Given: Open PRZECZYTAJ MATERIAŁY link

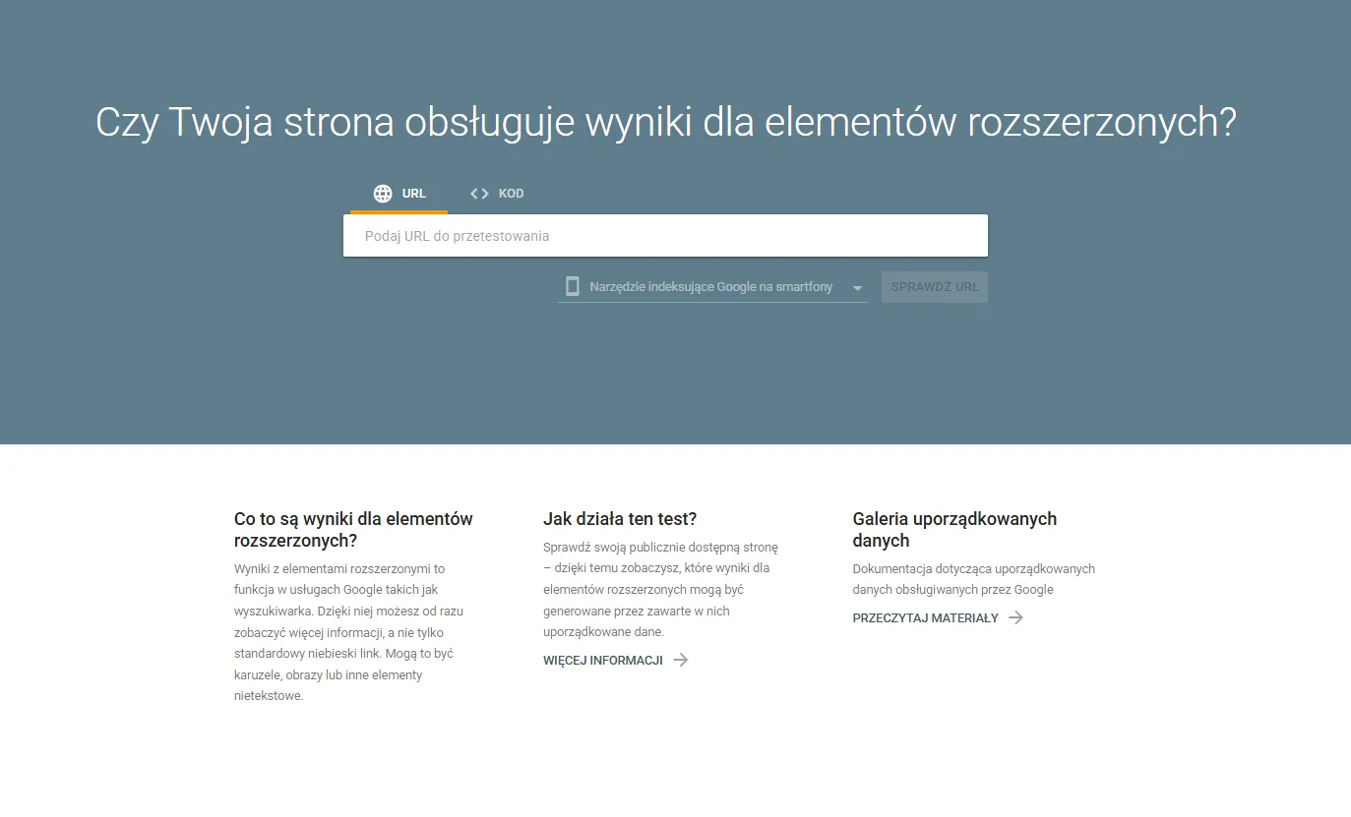Looking at the screenshot, I should pyautogui.click(x=926, y=617).
